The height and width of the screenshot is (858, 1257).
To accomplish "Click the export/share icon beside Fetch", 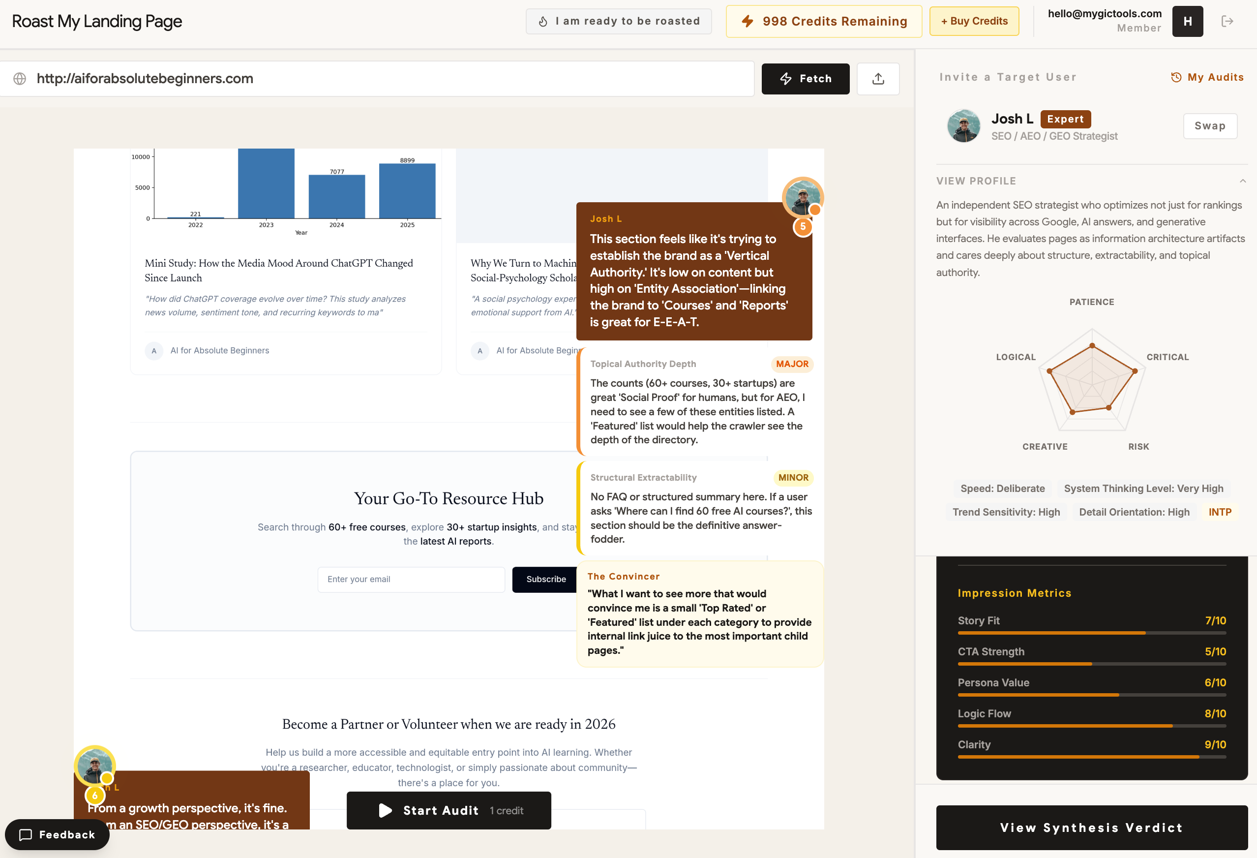I will (x=878, y=78).
